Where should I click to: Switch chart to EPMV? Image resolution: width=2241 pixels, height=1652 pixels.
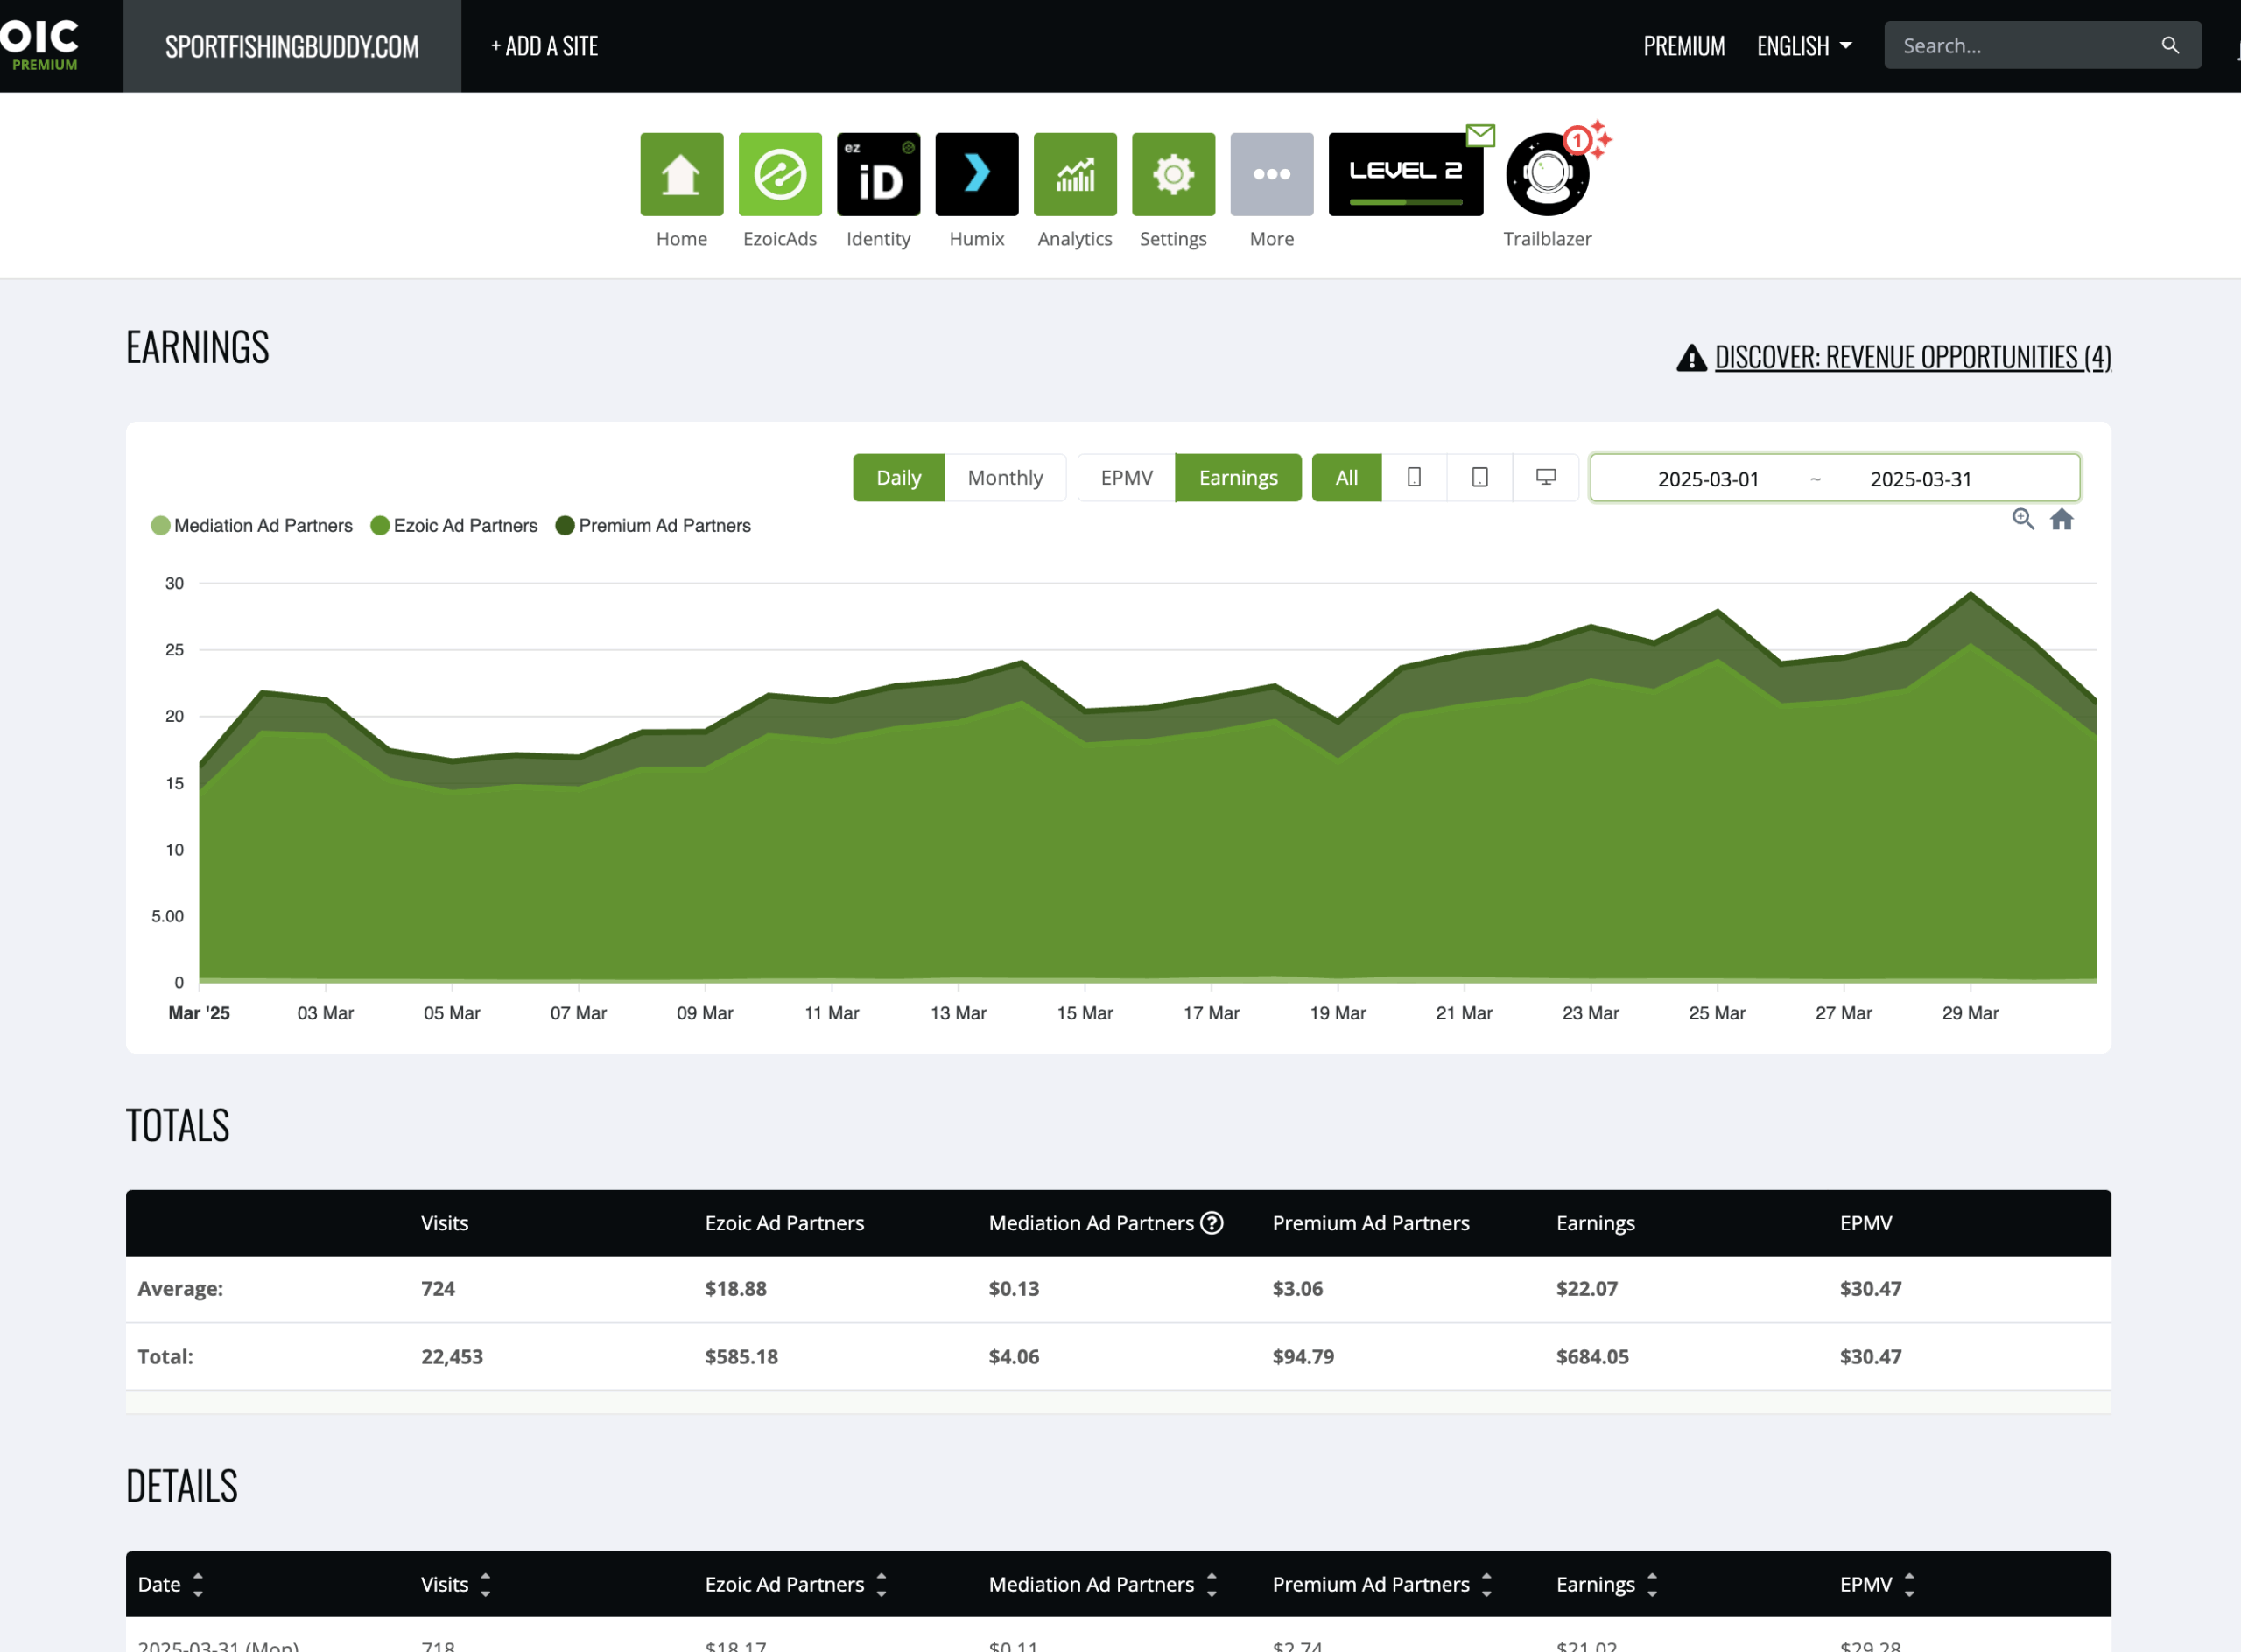click(1127, 478)
